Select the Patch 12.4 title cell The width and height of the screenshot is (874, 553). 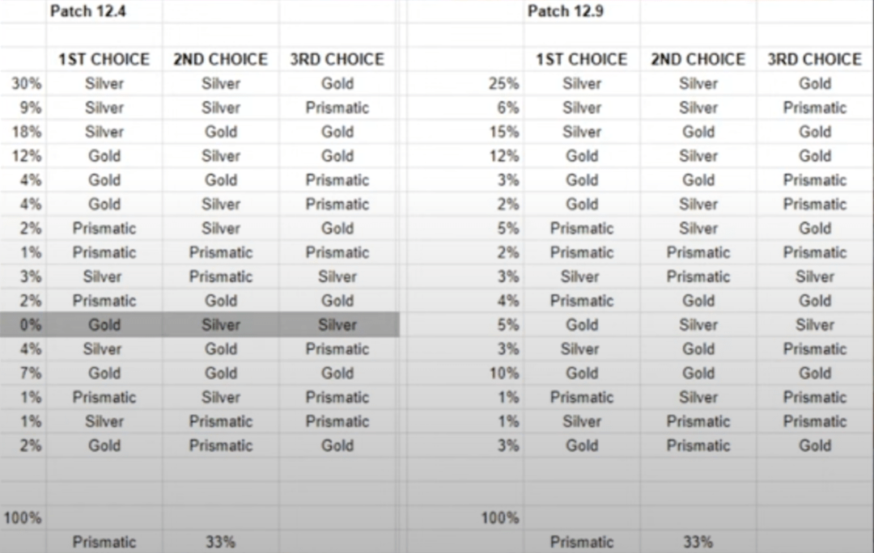coord(88,11)
